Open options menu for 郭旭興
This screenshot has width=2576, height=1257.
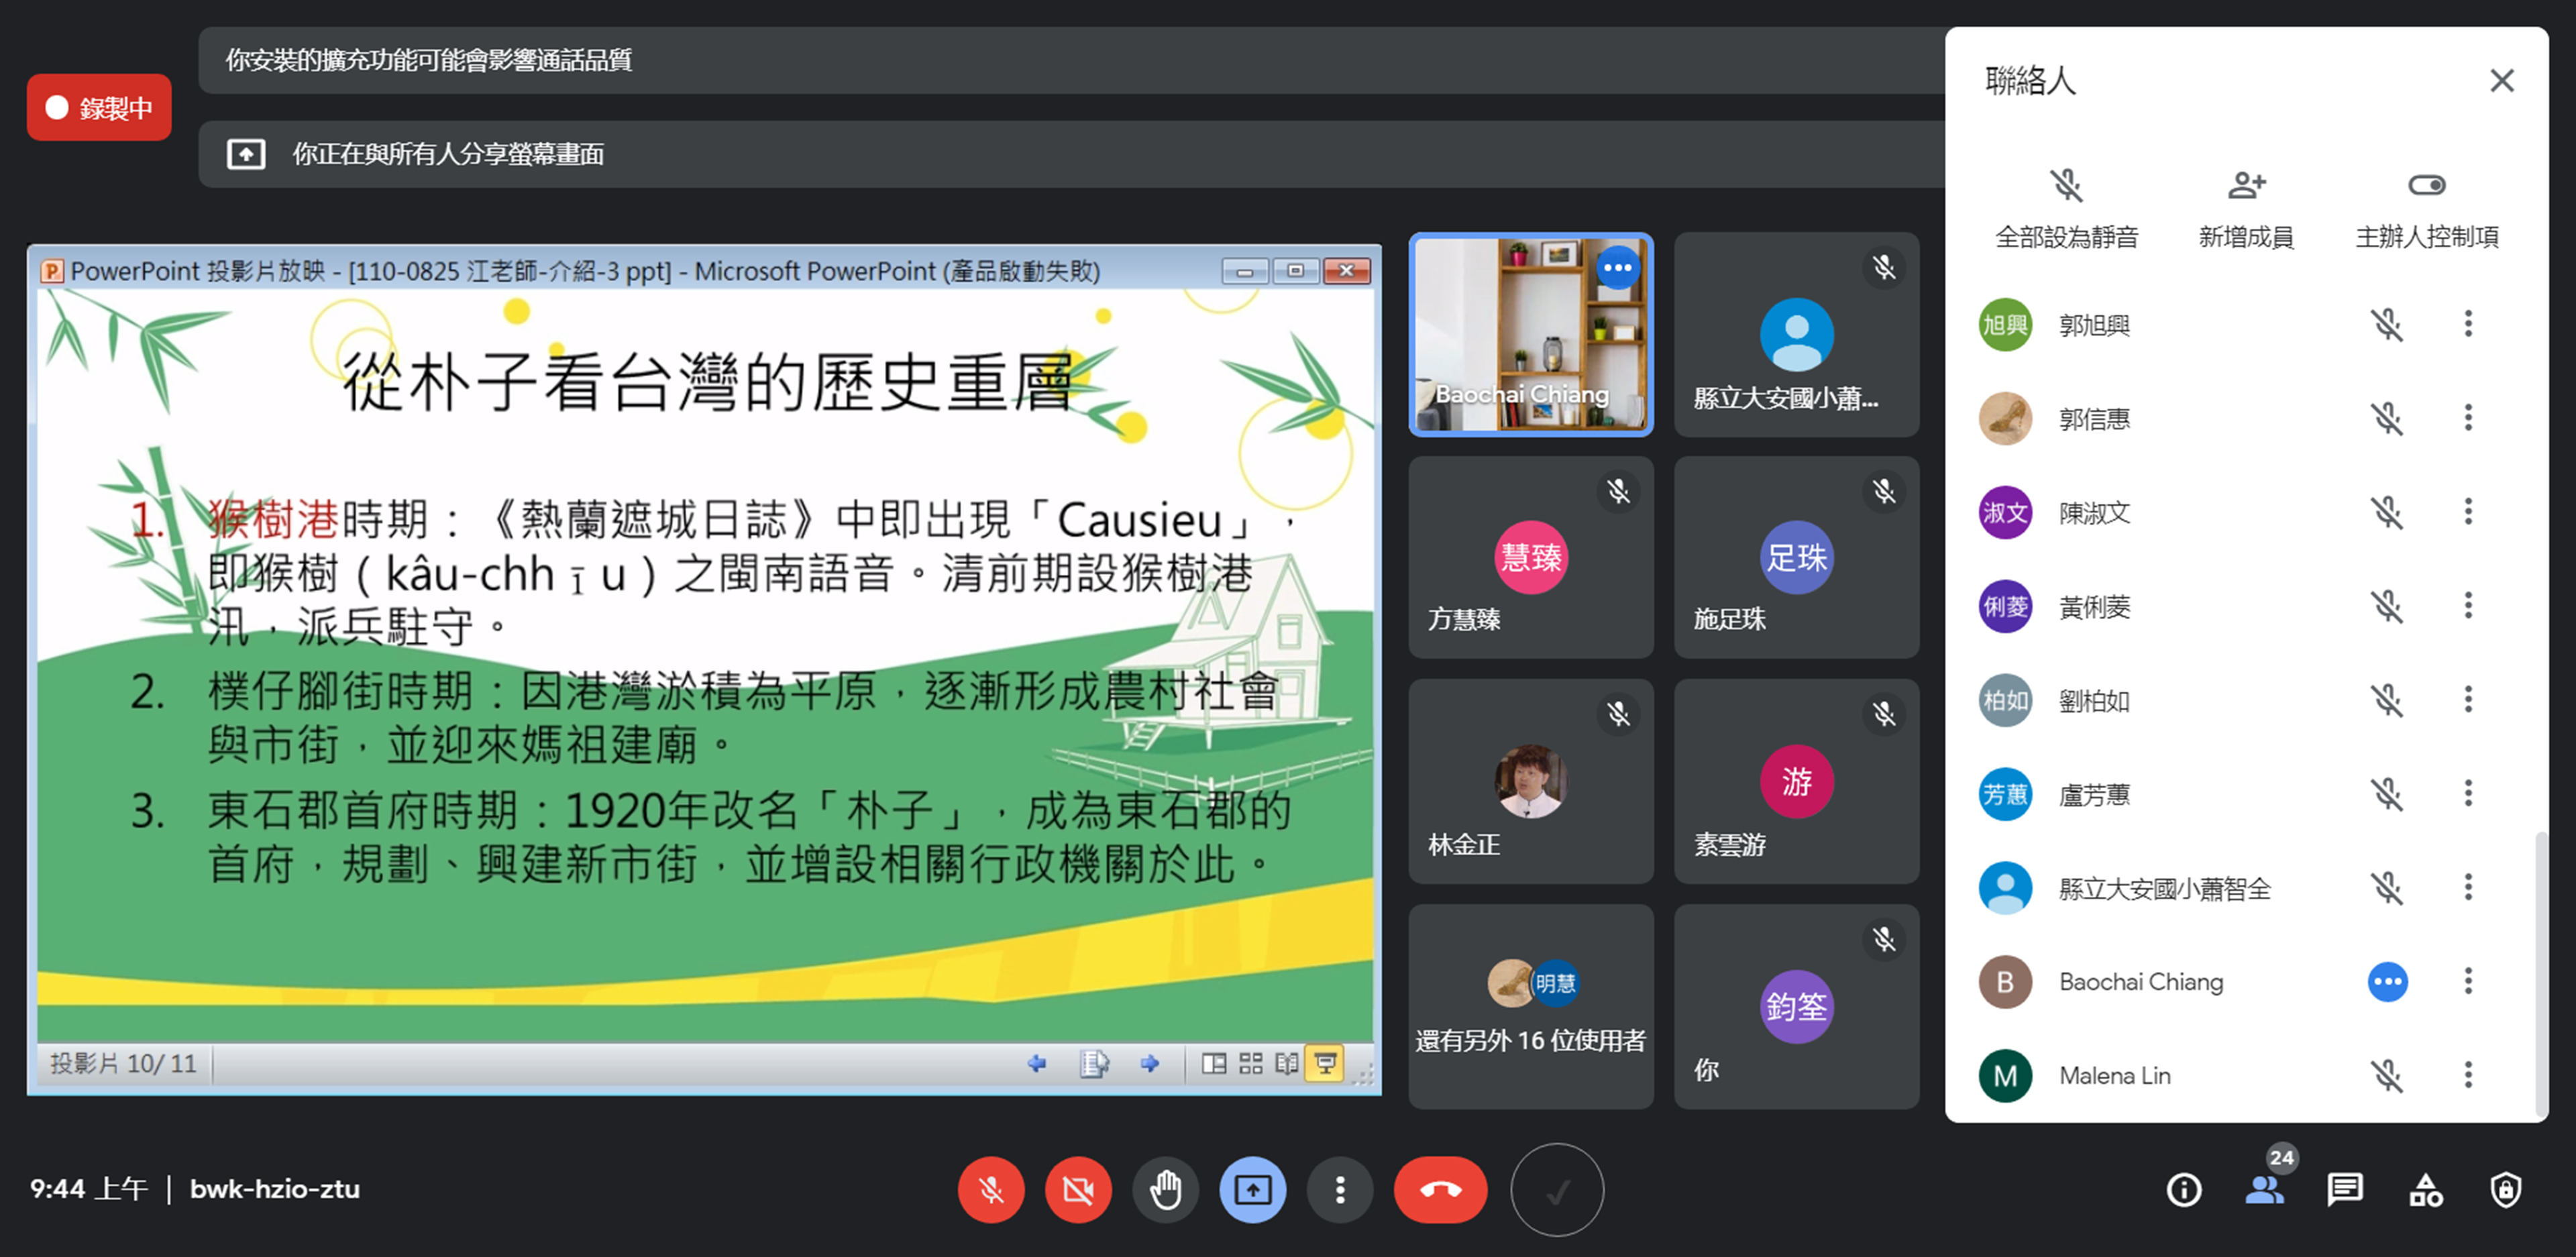pyautogui.click(x=2468, y=324)
